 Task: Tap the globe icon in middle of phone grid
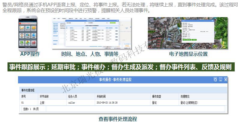[28, 35]
